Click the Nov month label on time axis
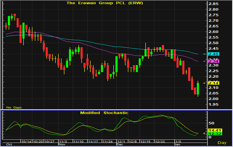This screenshot has height=147, width=233. point(62,144)
